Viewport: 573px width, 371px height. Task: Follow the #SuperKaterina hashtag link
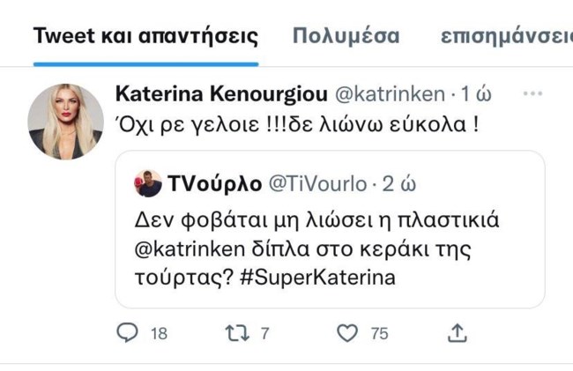click(317, 278)
